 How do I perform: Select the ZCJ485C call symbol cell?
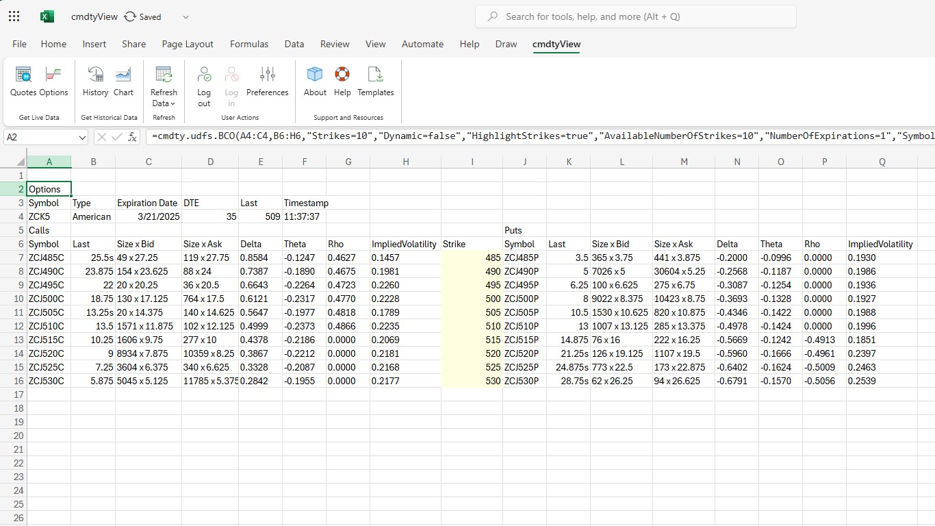click(x=49, y=258)
